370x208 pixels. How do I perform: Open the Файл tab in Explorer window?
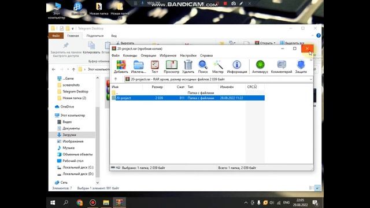click(56, 36)
